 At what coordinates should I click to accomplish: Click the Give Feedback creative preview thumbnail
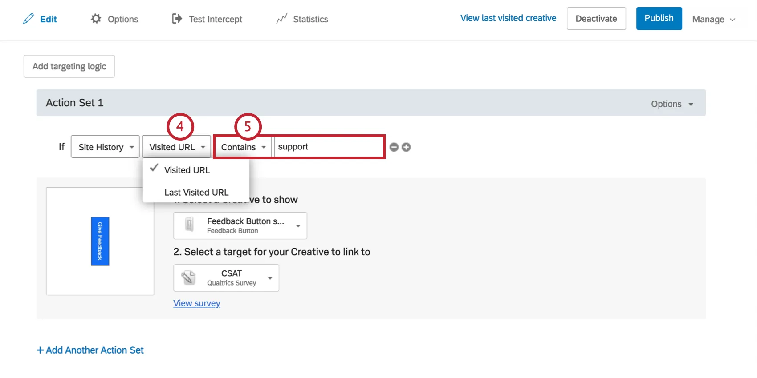tap(100, 241)
